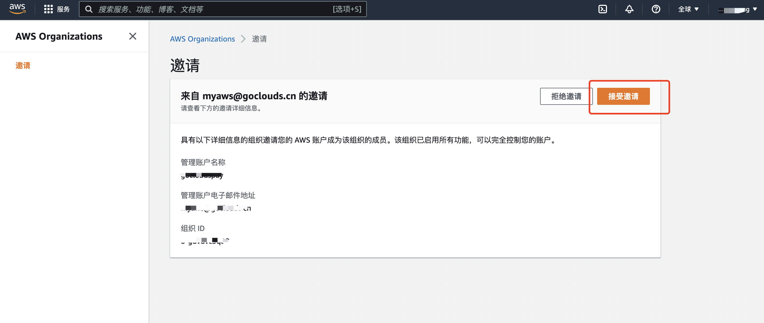Click the 接受邀请 button
Viewport: 764px width, 323px height.
[623, 96]
